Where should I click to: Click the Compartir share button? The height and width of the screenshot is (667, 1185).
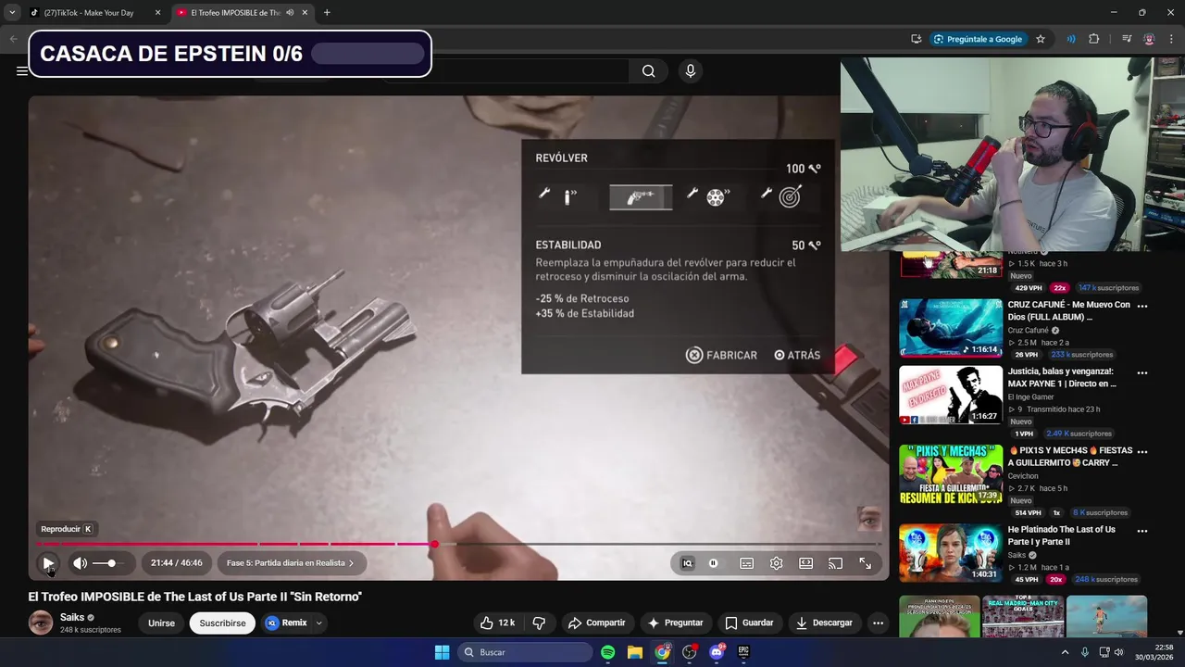pyautogui.click(x=597, y=623)
